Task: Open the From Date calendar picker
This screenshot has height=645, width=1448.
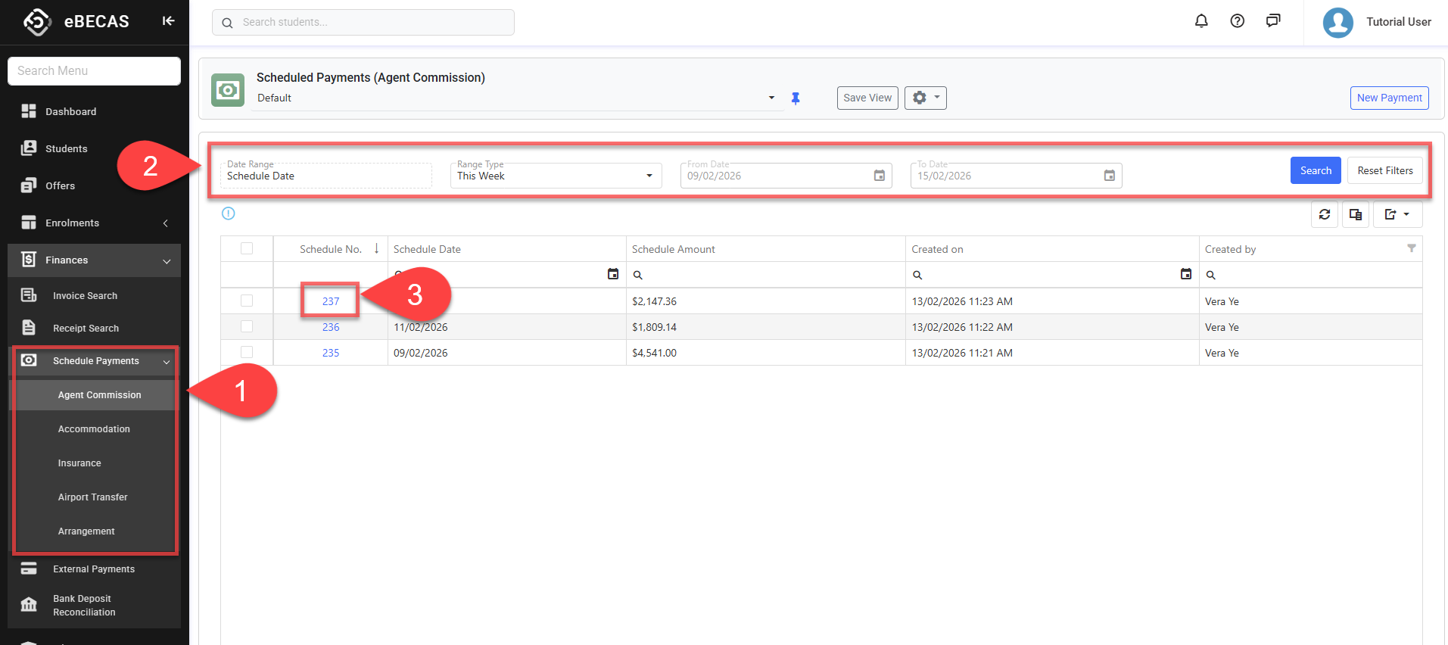Action: pyautogui.click(x=880, y=176)
